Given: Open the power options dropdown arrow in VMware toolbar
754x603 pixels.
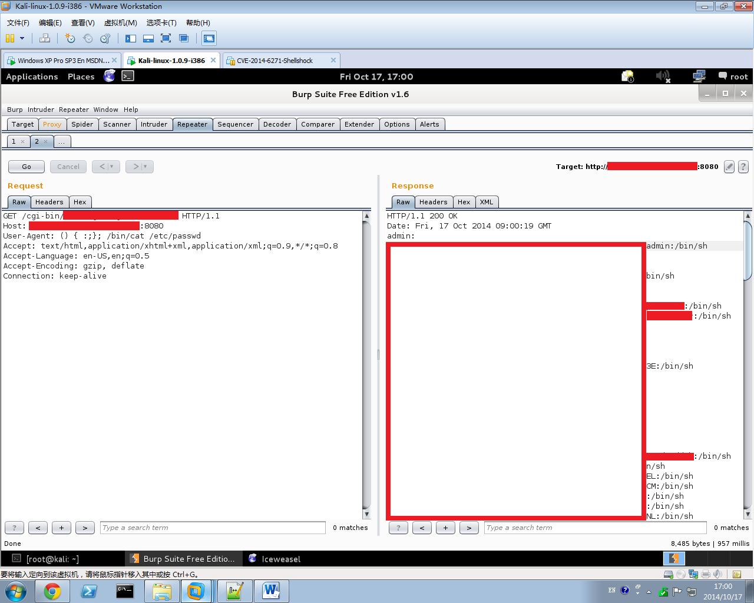Looking at the screenshot, I should (x=22, y=38).
